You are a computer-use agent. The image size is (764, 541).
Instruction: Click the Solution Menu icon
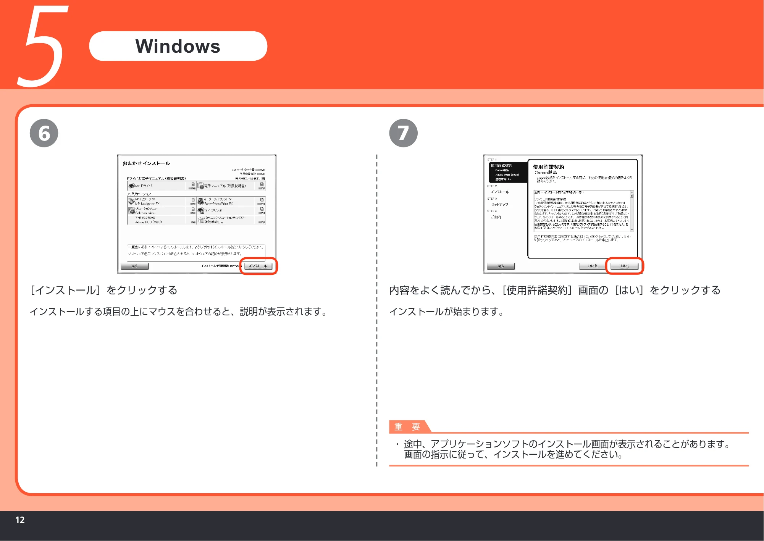click(131, 211)
